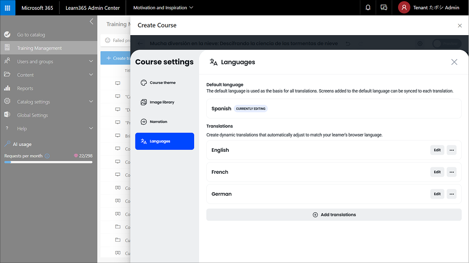Edit the French translation
469x263 pixels.
(x=437, y=172)
